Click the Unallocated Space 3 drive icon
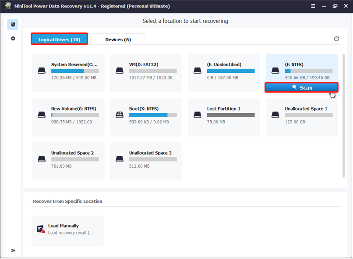353x259 pixels. (x=120, y=159)
